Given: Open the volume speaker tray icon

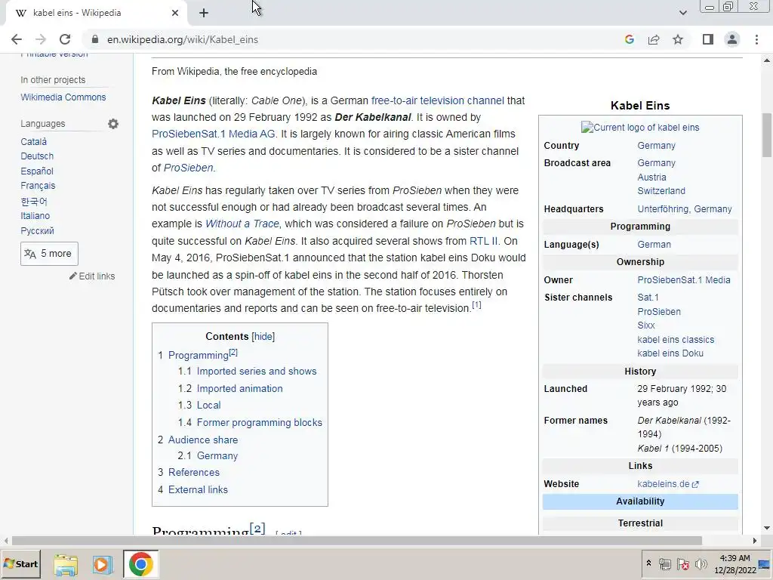Looking at the screenshot, I should [x=701, y=564].
